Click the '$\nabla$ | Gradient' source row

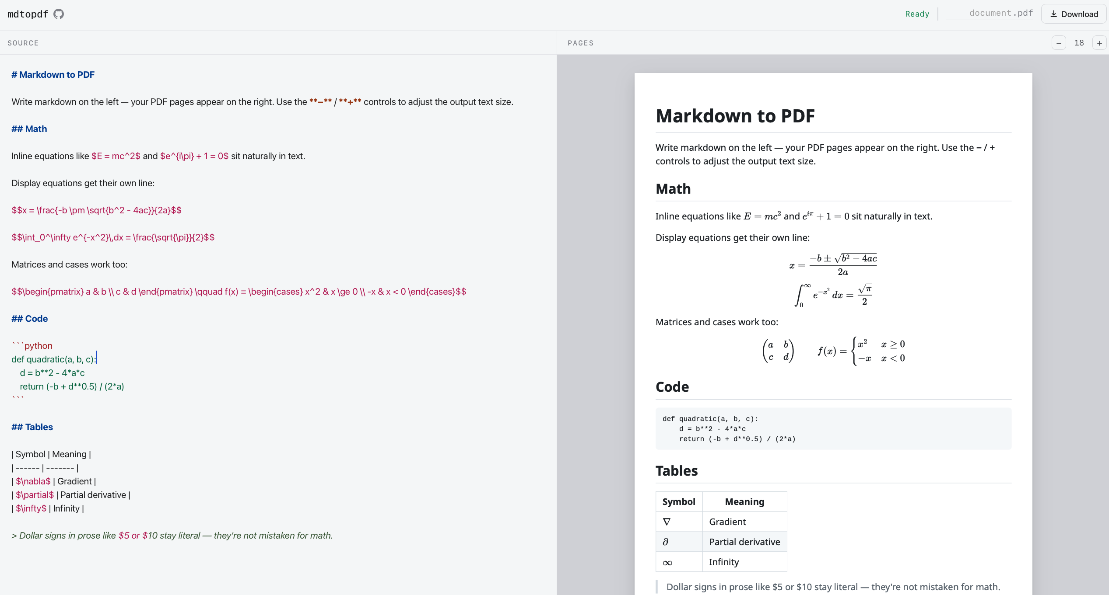tap(54, 481)
